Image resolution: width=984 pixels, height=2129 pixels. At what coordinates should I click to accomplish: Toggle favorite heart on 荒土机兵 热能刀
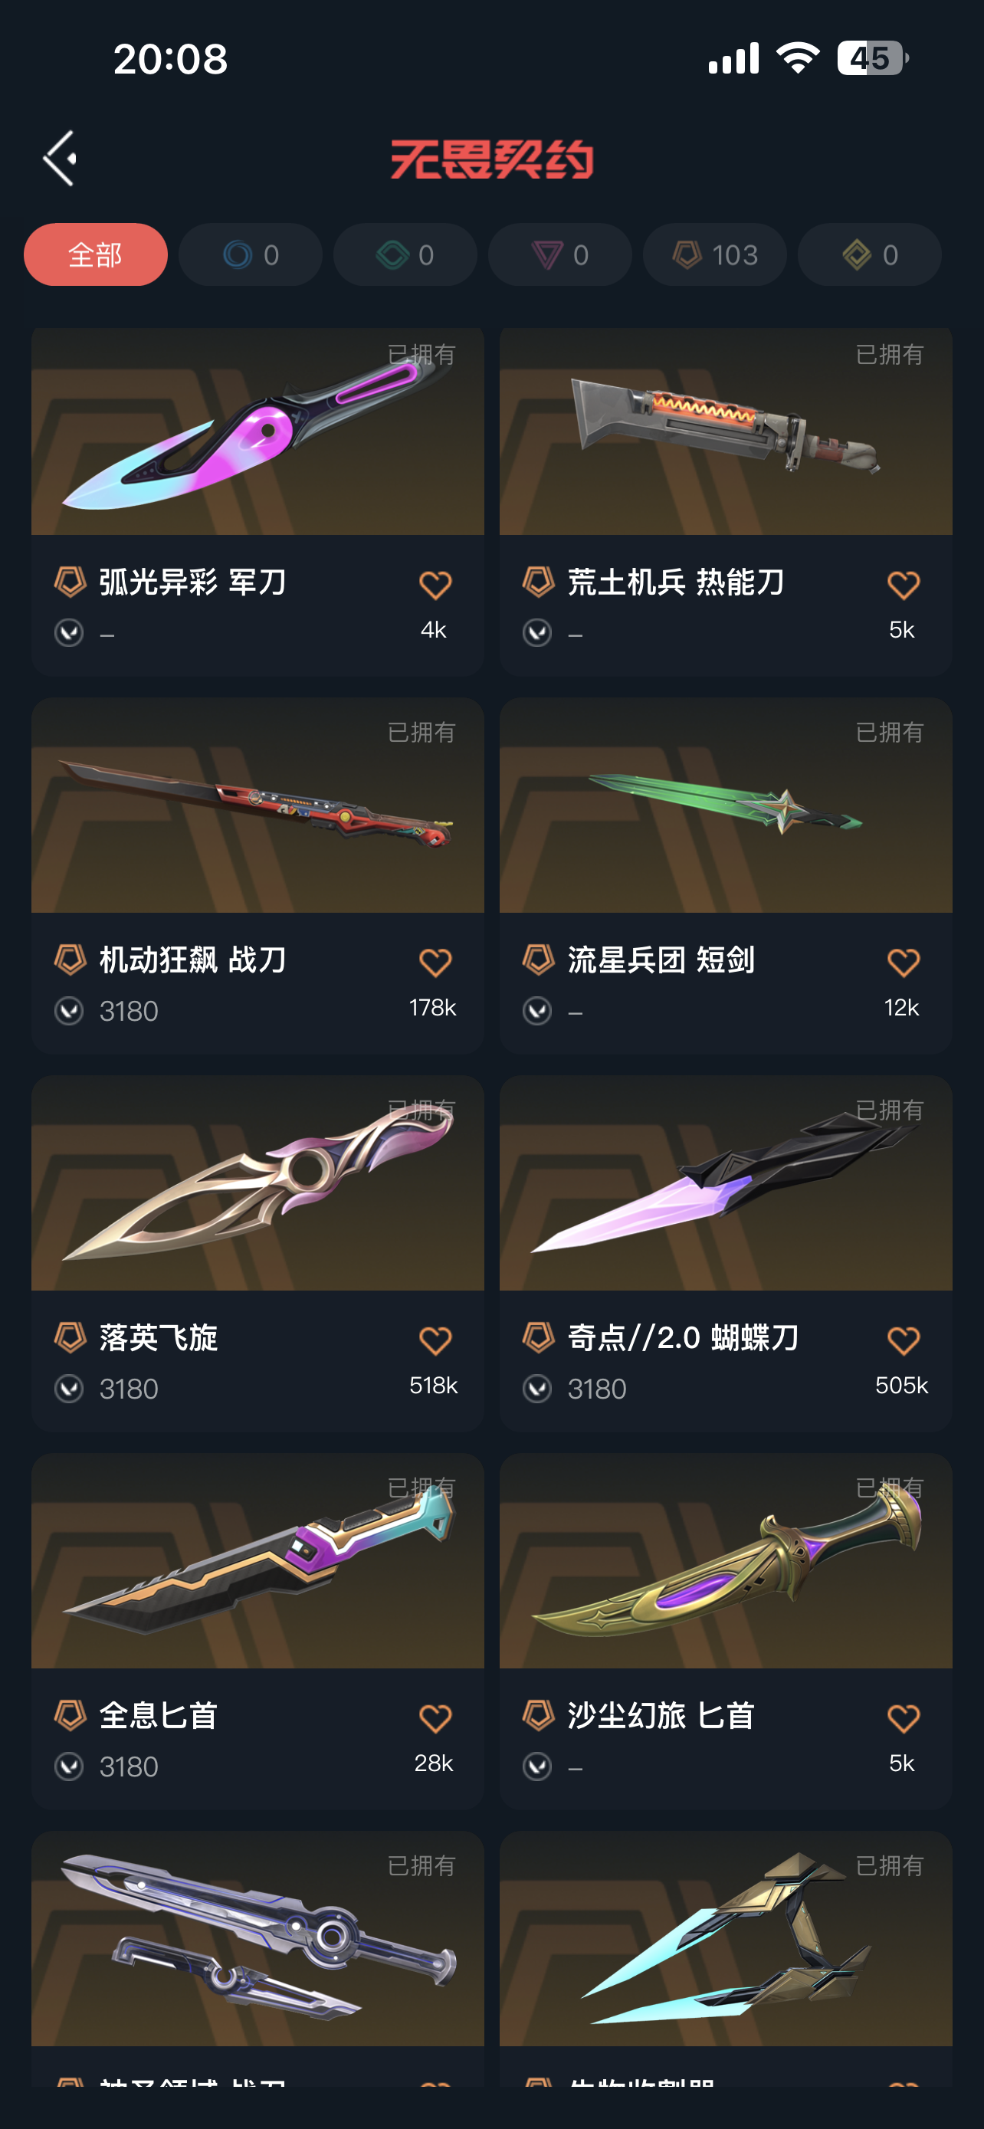point(903,586)
